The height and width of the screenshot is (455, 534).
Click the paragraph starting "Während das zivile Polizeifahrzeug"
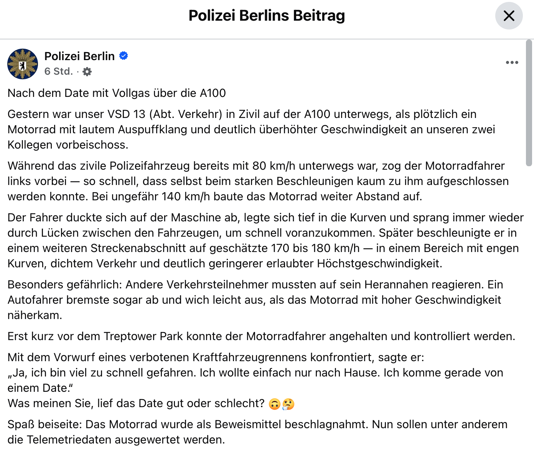[x=258, y=181]
